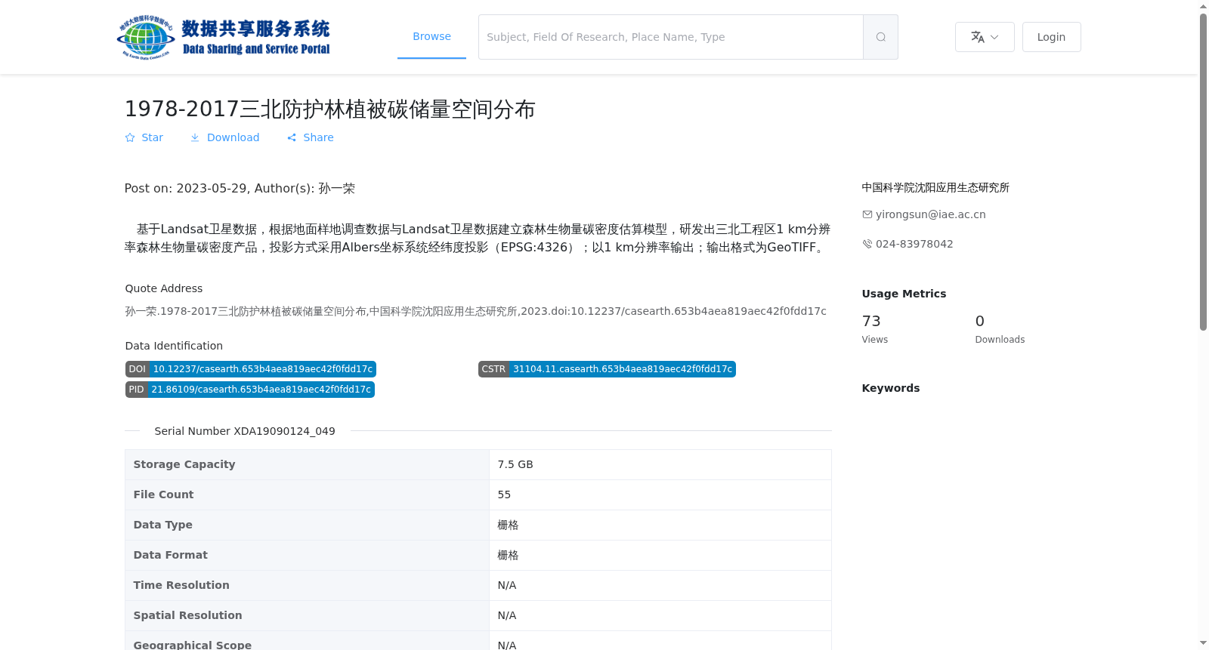Click the PID identifier badge
The height and width of the screenshot is (650, 1209).
click(250, 390)
